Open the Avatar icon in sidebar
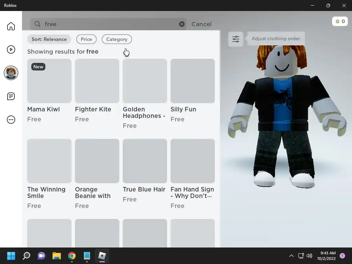Viewport: 352px width, 264px height. click(11, 73)
